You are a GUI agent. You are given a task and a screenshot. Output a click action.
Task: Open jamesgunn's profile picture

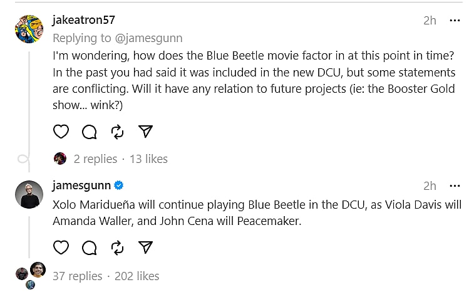click(x=29, y=195)
